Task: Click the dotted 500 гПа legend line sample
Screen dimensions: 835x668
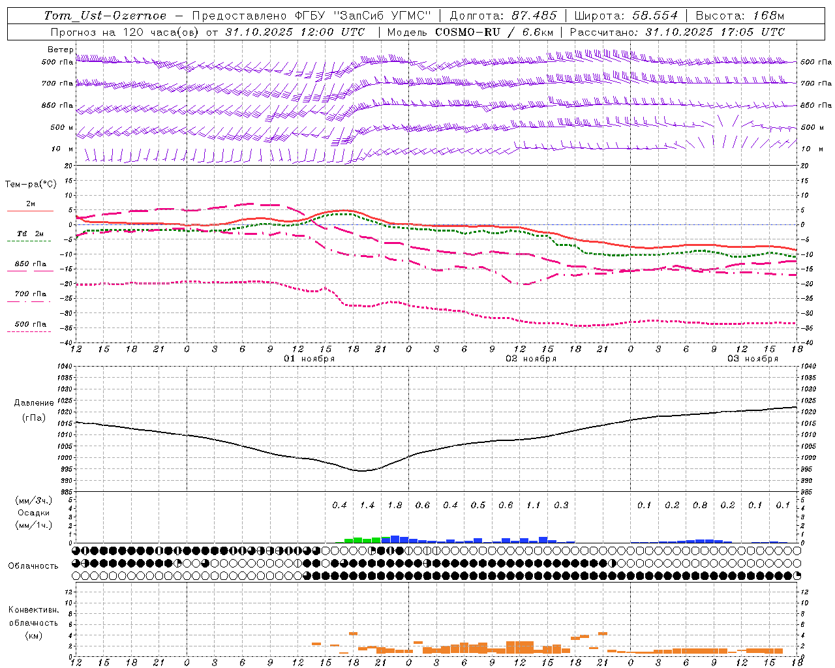Action: tap(29, 331)
